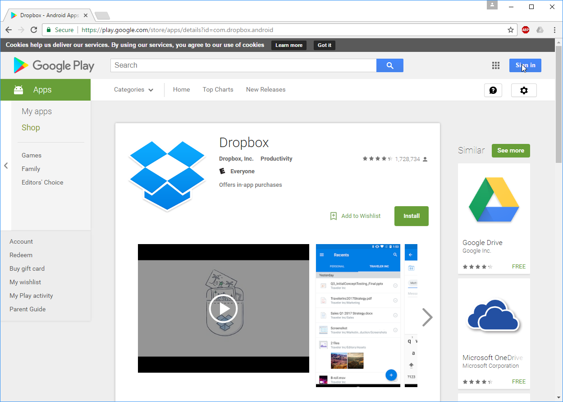The height and width of the screenshot is (402, 563).
Task: Open the Google apps grid
Action: [496, 65]
